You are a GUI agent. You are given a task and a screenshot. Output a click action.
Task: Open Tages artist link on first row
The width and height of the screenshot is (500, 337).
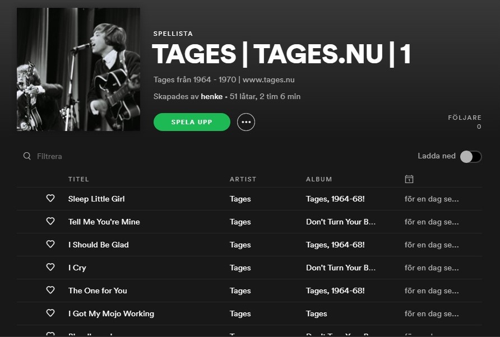240,199
